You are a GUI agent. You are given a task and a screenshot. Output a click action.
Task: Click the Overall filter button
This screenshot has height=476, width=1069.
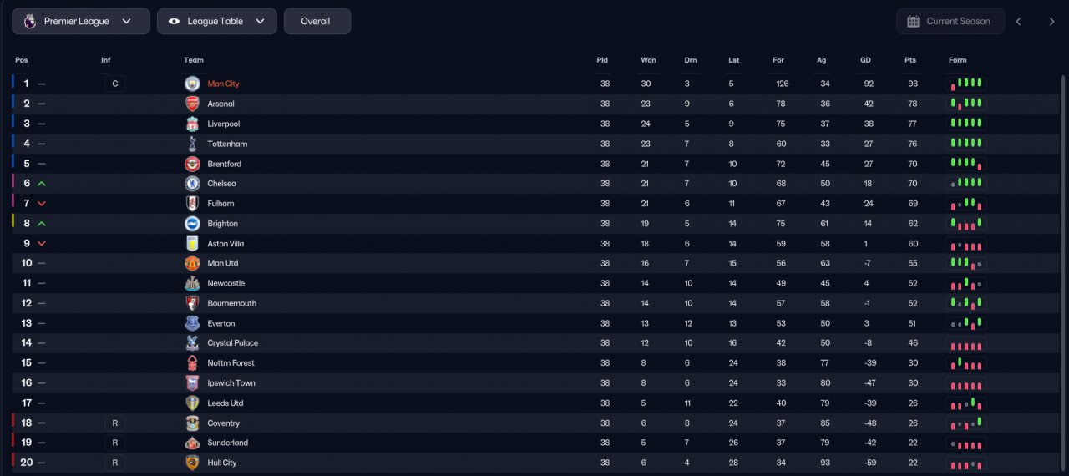pos(317,21)
